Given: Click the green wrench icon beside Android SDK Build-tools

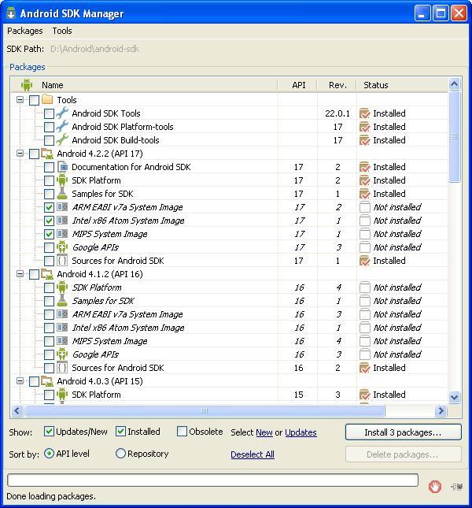Looking at the screenshot, I should pyautogui.click(x=62, y=140).
